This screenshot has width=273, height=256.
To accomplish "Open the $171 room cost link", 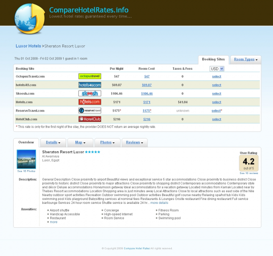I will [147, 102].
